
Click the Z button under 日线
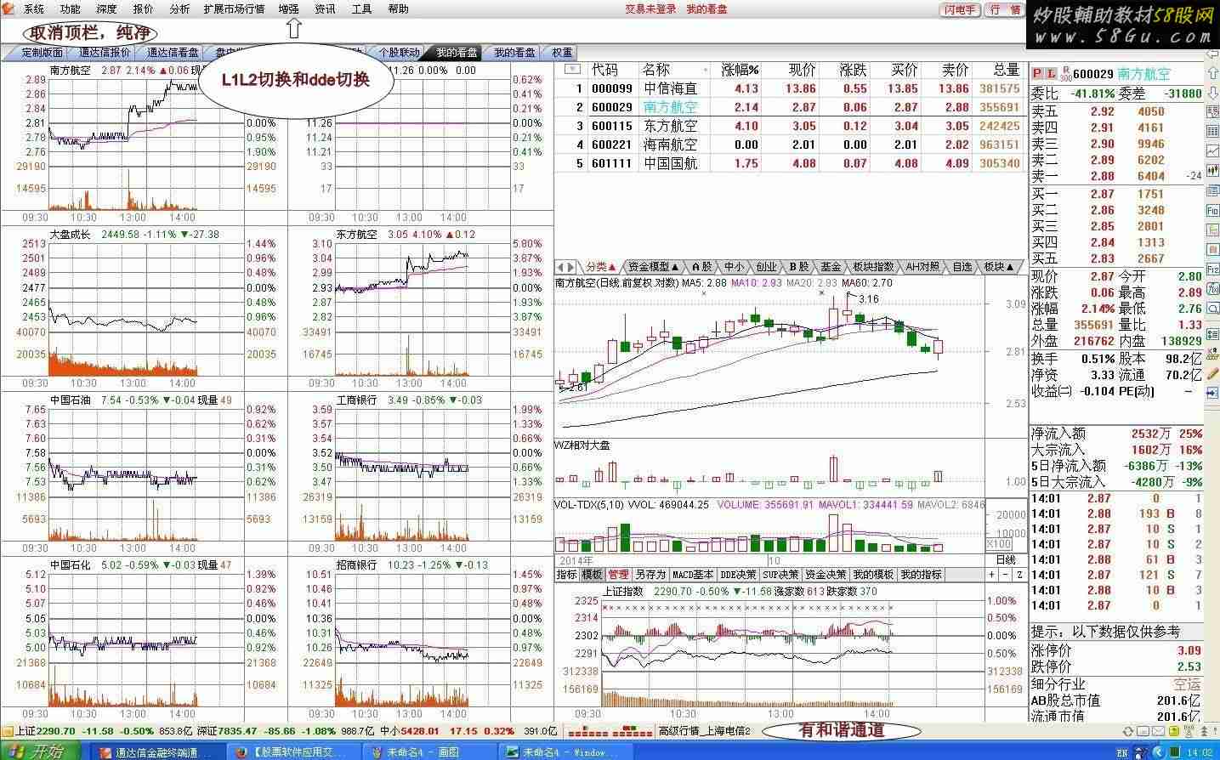(x=1019, y=575)
